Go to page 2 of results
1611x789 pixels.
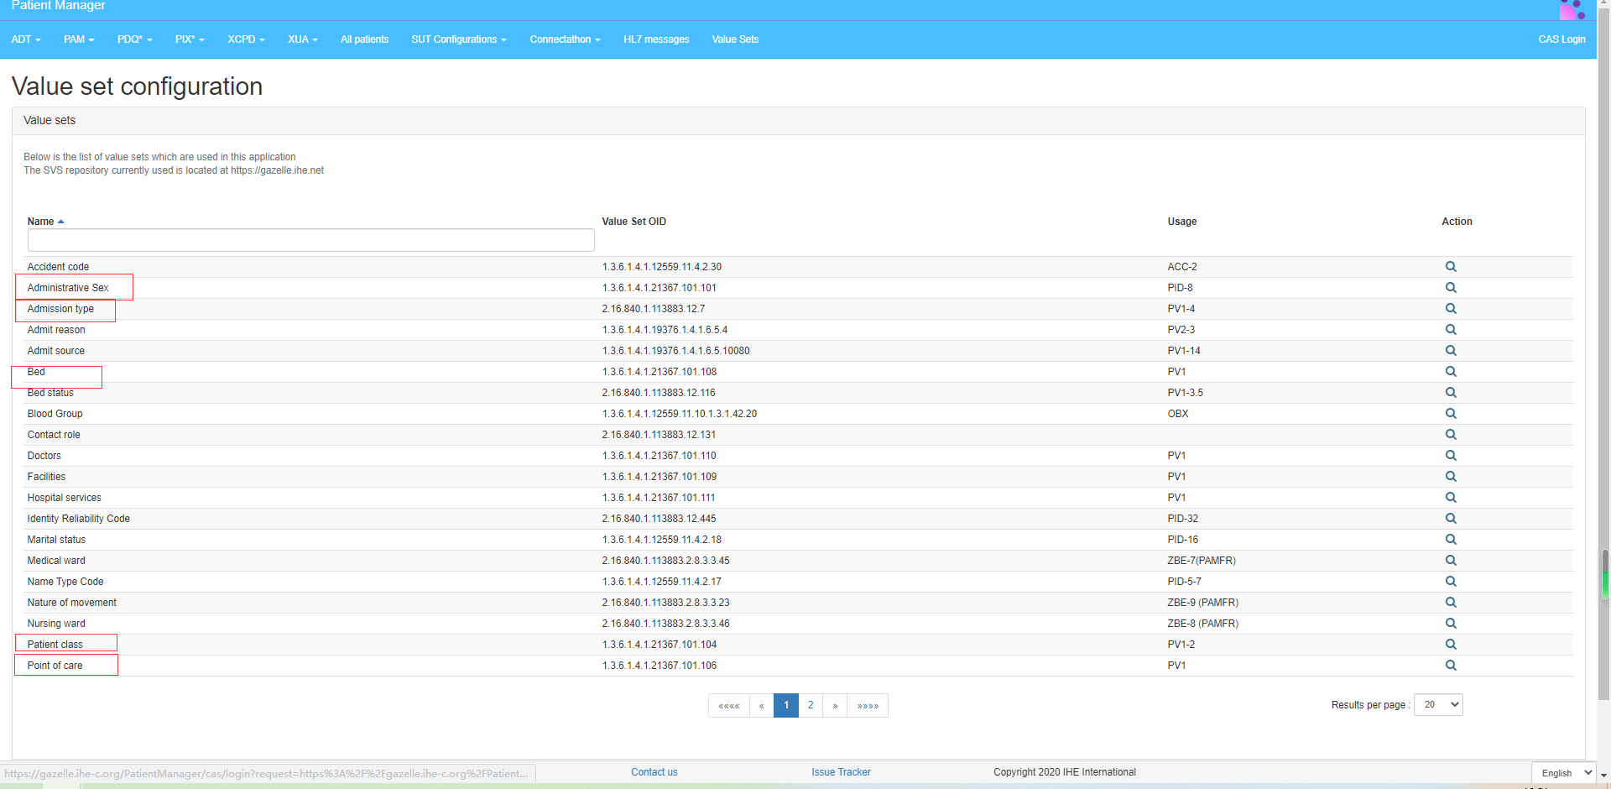coord(811,705)
